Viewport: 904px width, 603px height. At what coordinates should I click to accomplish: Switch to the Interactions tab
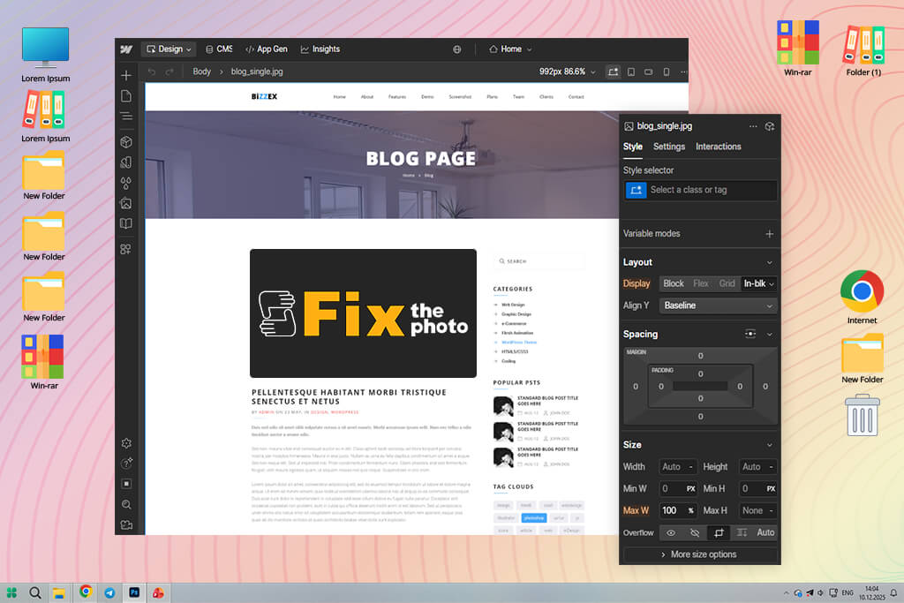point(718,147)
